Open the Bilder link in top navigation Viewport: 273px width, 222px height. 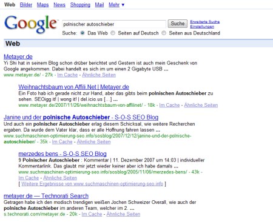26,5
